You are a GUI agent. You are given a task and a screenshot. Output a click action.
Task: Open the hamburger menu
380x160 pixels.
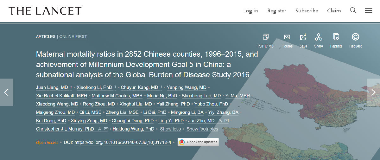pos(369,10)
